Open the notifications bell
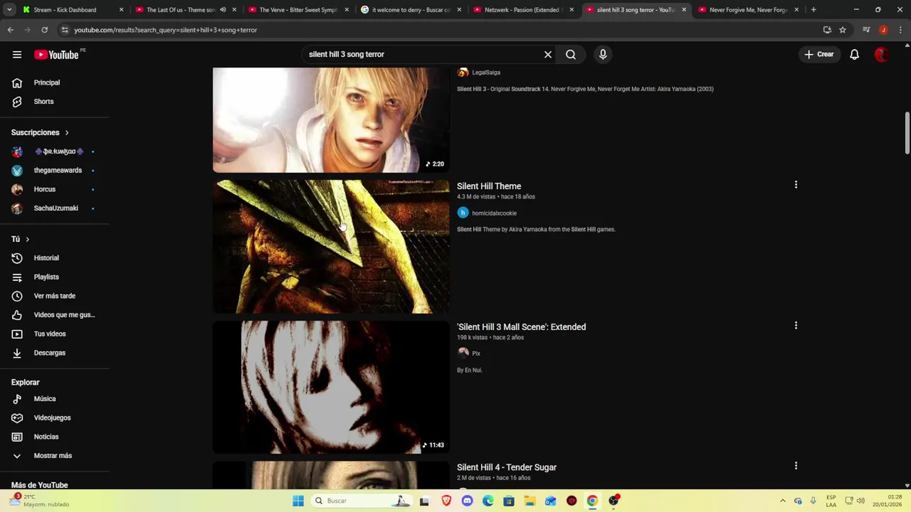Image resolution: width=911 pixels, height=512 pixels. click(x=854, y=54)
